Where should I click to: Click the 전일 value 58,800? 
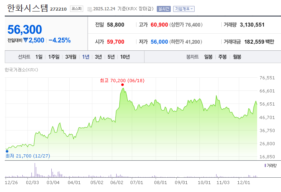pos(115,25)
